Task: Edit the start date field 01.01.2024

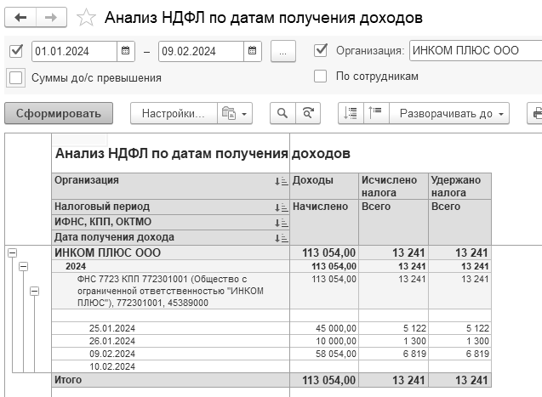Action: [x=74, y=51]
